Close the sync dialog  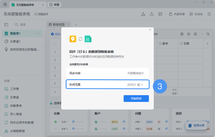(150, 30)
